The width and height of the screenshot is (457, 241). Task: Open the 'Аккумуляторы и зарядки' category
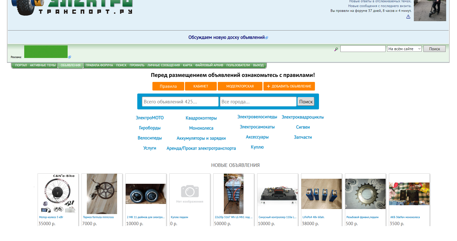click(x=201, y=138)
